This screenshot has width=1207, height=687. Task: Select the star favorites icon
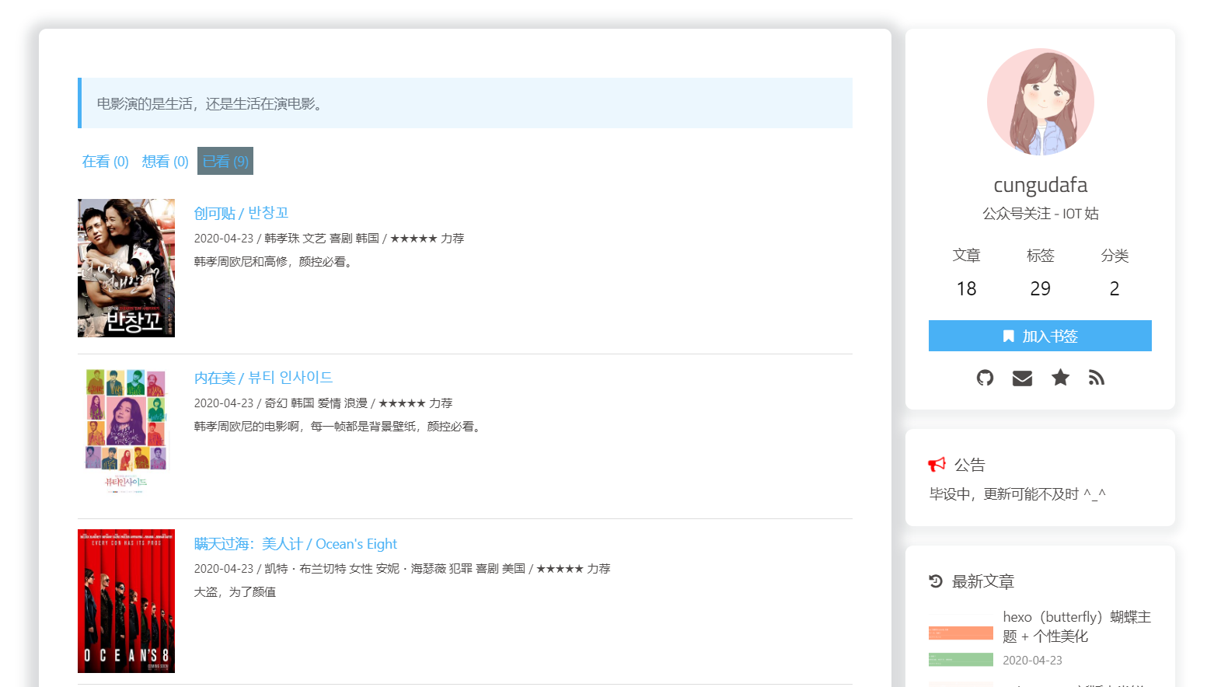(1059, 378)
